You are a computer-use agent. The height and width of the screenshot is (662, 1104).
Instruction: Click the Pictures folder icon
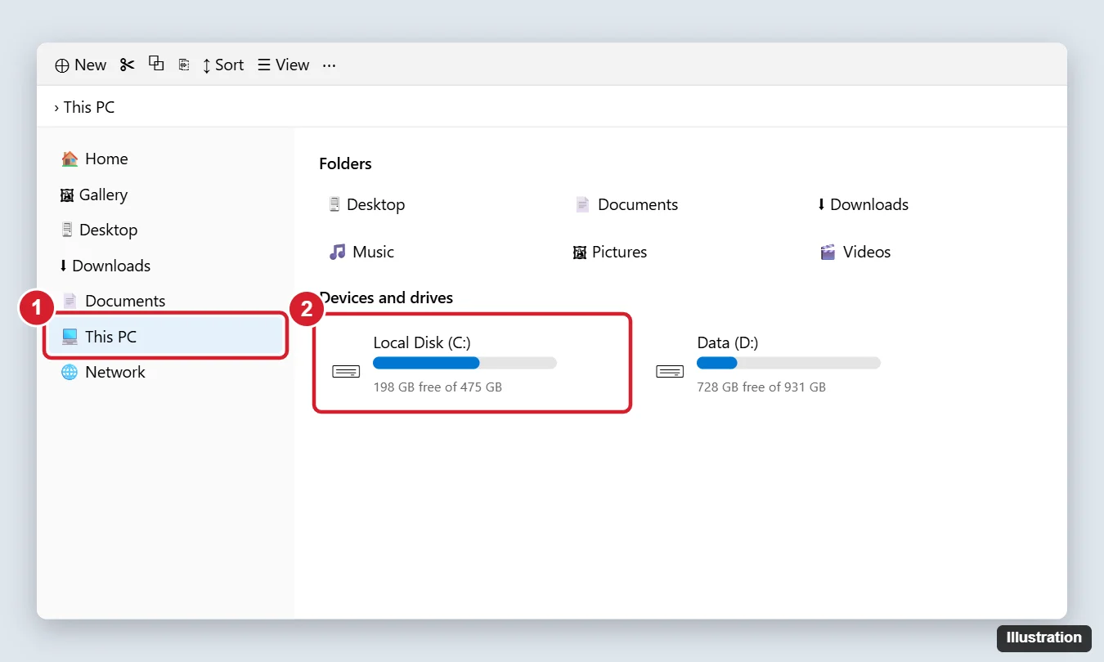pos(580,253)
